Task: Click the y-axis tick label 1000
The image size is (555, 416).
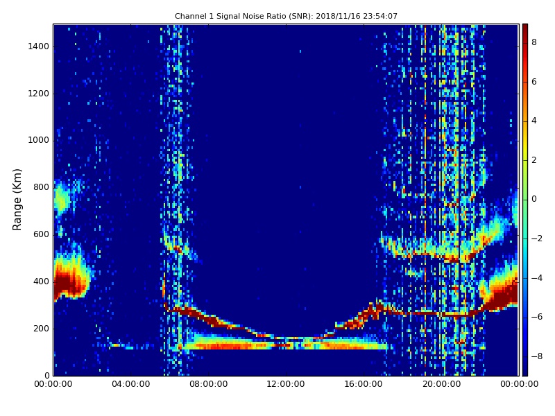Action: click(39, 140)
